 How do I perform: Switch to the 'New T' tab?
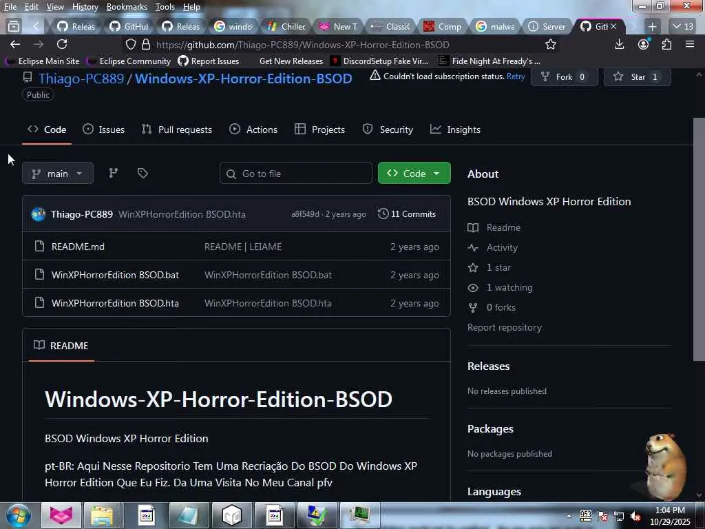coord(339,27)
